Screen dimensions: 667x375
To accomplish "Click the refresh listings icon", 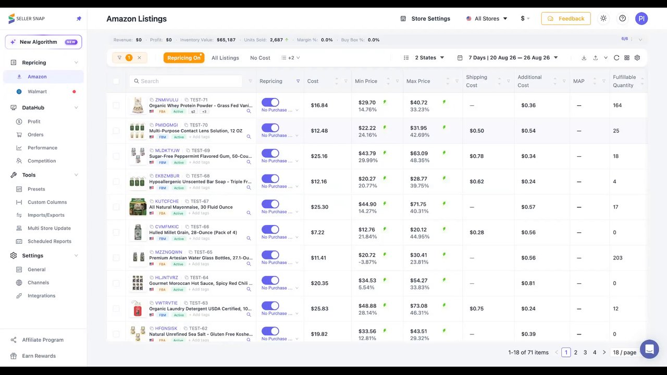I will (x=616, y=58).
